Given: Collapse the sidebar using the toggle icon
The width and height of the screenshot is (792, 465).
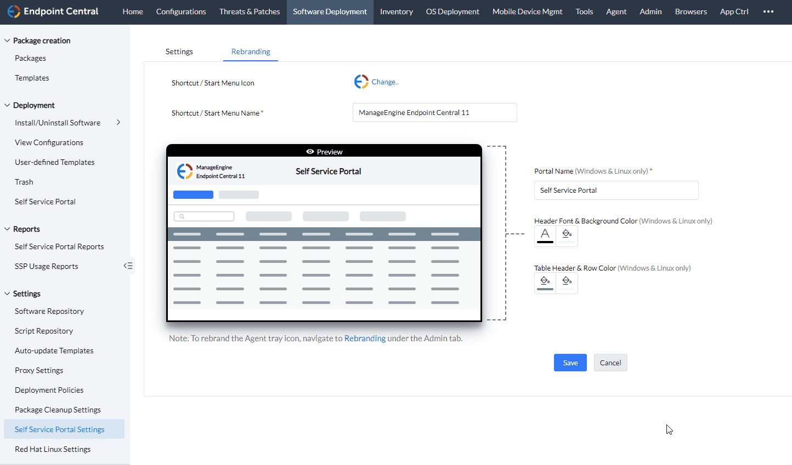Looking at the screenshot, I should click(x=128, y=266).
